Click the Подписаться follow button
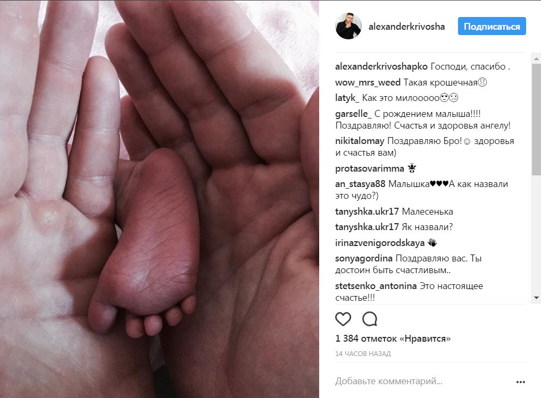The height and width of the screenshot is (398, 541). [x=492, y=26]
